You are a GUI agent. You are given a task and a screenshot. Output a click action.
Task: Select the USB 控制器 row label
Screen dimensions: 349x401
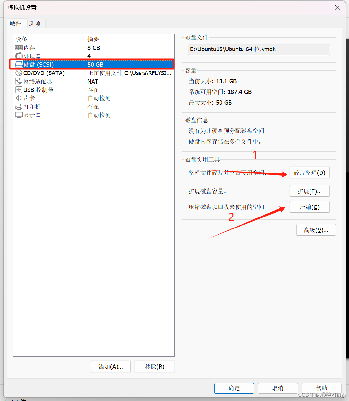point(38,90)
